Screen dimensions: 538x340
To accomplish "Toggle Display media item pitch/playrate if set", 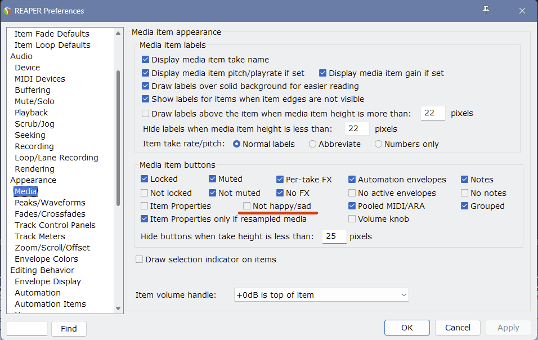I will click(x=146, y=73).
